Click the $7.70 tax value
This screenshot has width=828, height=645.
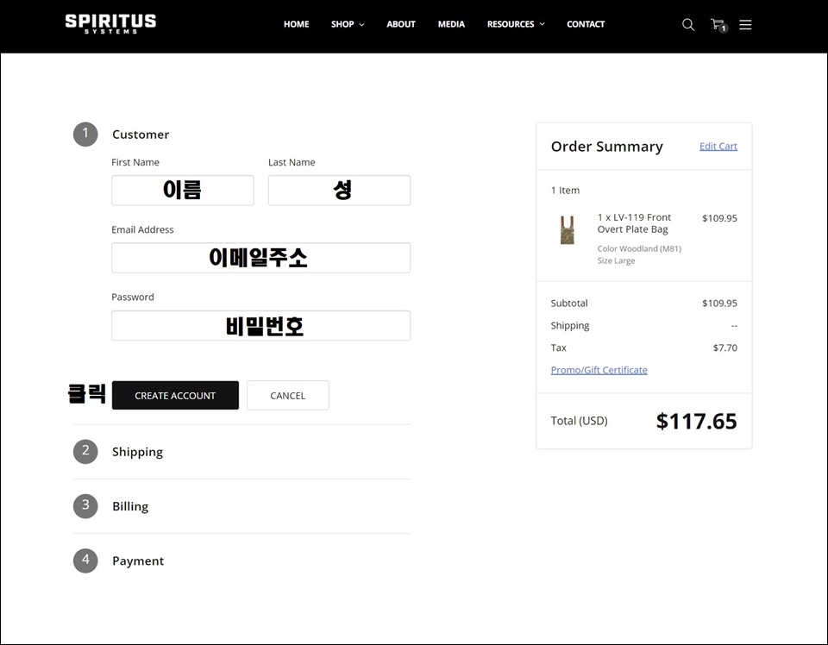[x=725, y=348]
